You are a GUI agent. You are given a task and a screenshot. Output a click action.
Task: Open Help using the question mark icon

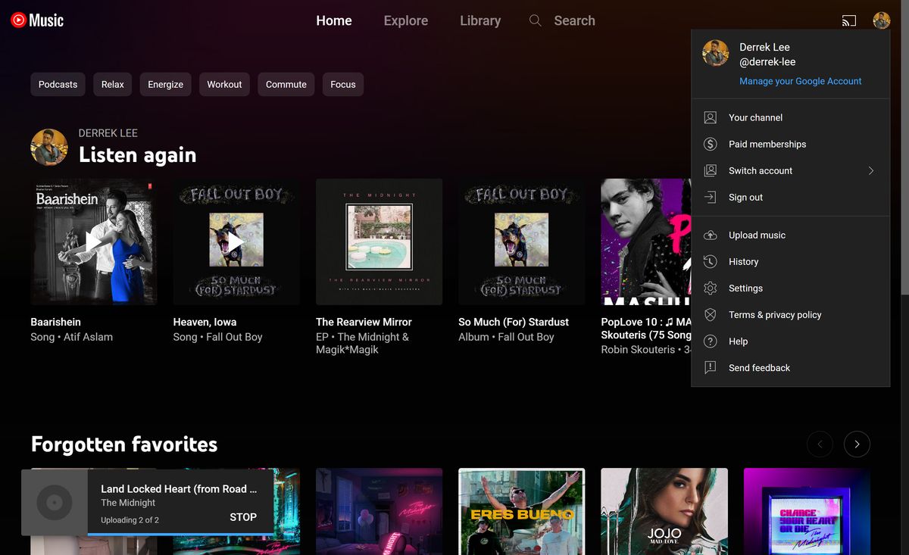pos(710,341)
